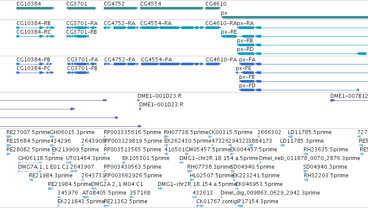Viewport: 368px width, 208px height.
Task: Select the RE21362.5prime EST label
Action: point(125,202)
